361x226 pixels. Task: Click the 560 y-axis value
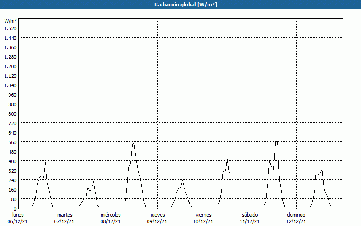(13, 142)
